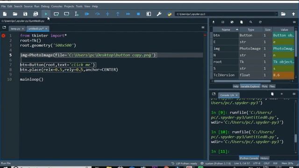Switch to the Files pane tab
The image size is (299, 168).
(272, 86)
